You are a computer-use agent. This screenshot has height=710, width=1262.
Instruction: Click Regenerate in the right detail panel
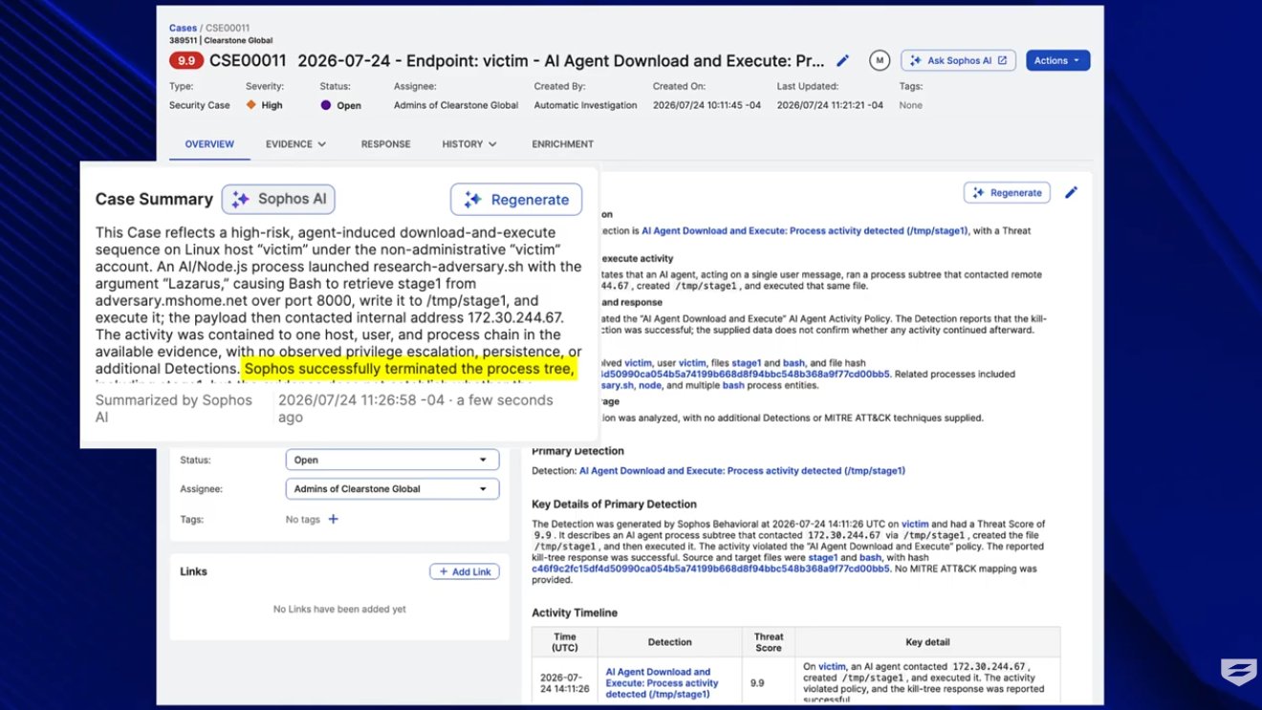point(1007,192)
